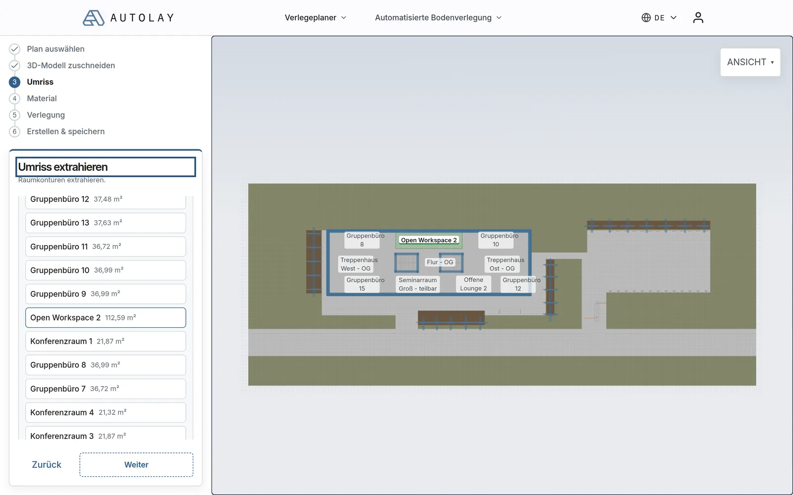The width and height of the screenshot is (793, 495).
Task: Open the Verlegeplaner dropdown menu
Action: (x=315, y=18)
